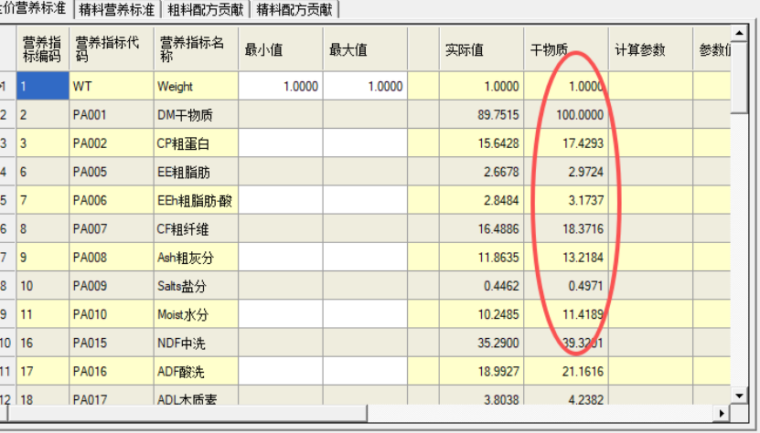The image size is (760, 433).
Task: Click the actual value 35.2900
Action: [x=498, y=343]
